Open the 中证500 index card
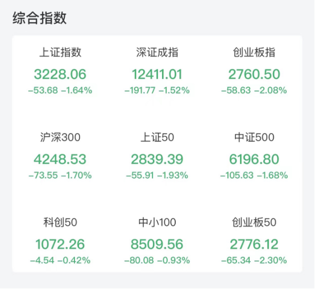 coord(254,156)
